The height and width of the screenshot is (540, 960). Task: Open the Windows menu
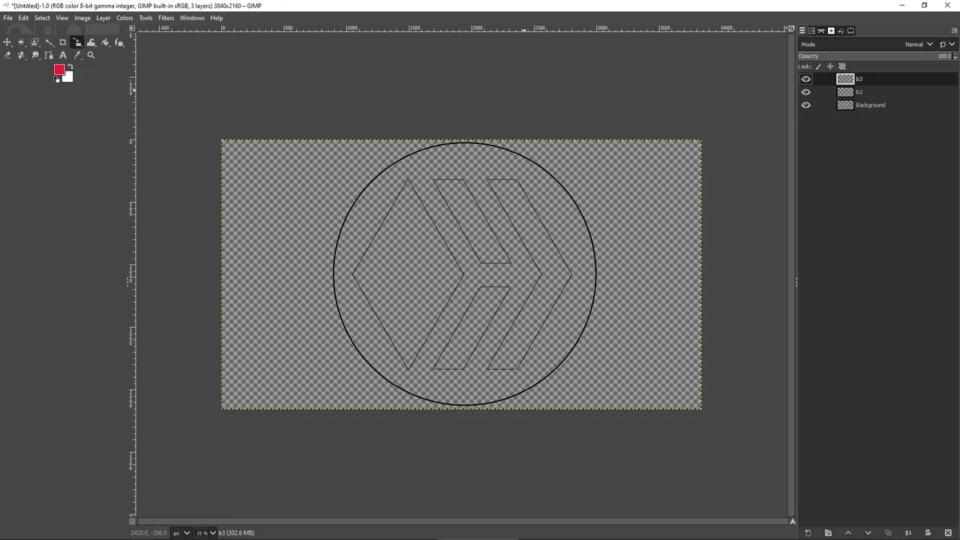coord(192,18)
